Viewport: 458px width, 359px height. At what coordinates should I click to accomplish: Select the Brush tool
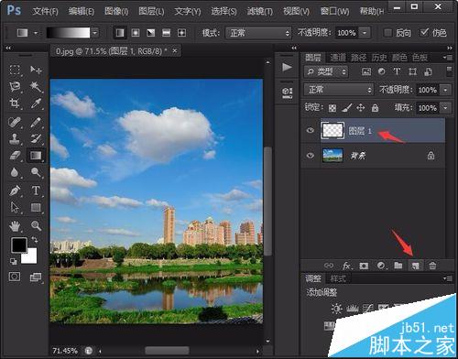pyautogui.click(x=36, y=122)
